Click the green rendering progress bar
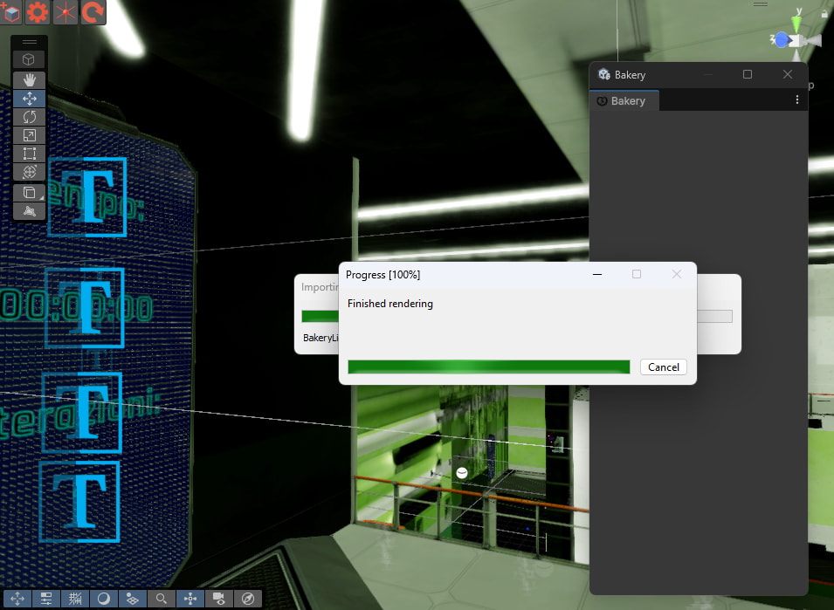 click(489, 367)
